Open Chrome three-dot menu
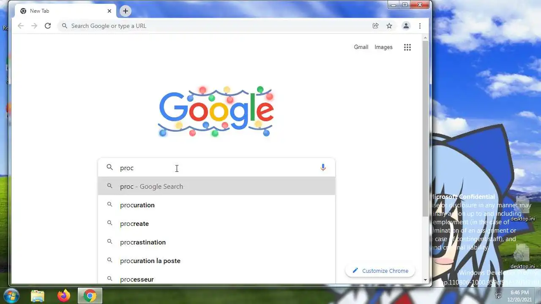The width and height of the screenshot is (541, 304). pos(420,26)
